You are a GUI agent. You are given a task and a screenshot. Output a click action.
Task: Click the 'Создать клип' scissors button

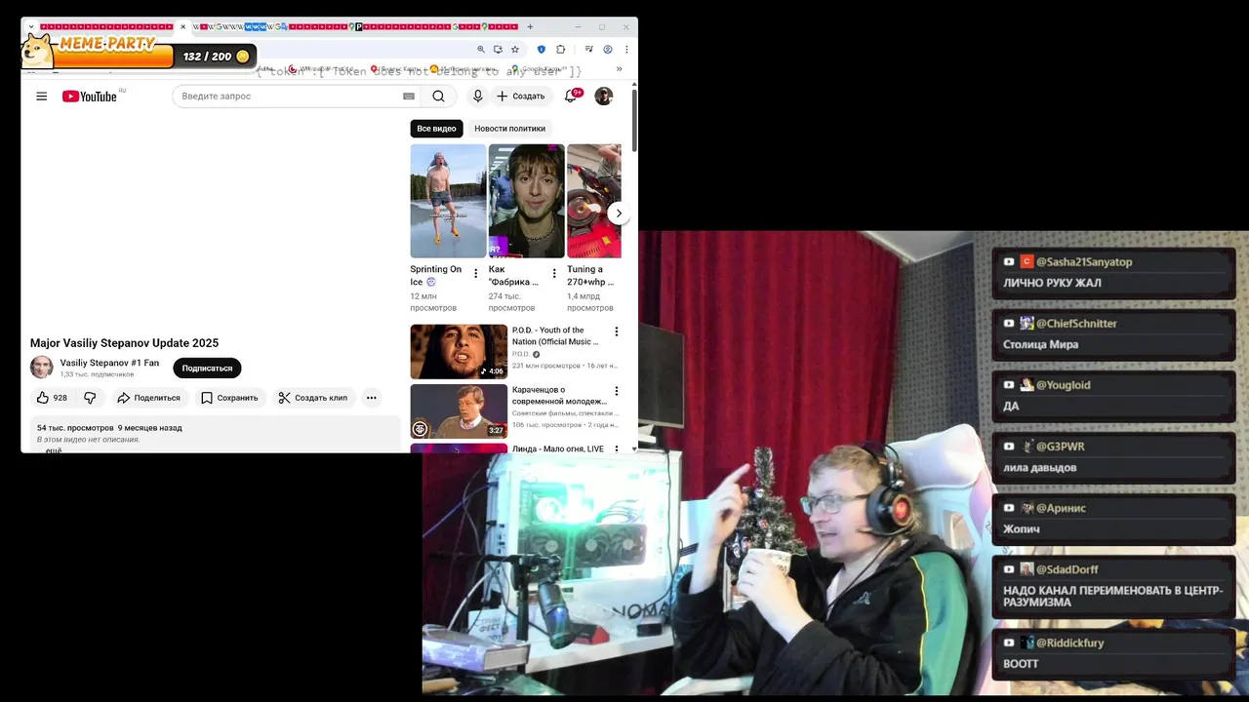312,398
